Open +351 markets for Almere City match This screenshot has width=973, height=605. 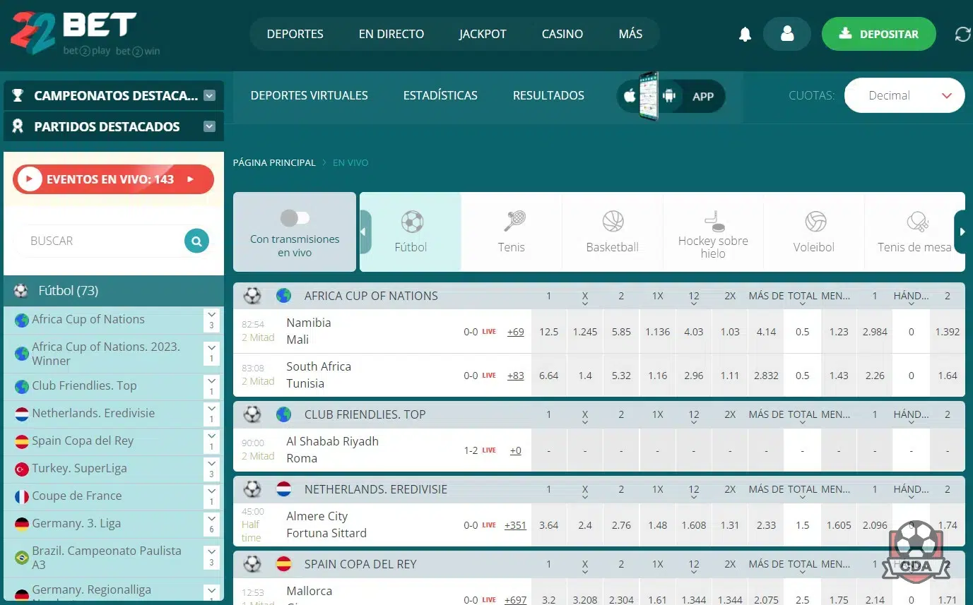click(515, 525)
